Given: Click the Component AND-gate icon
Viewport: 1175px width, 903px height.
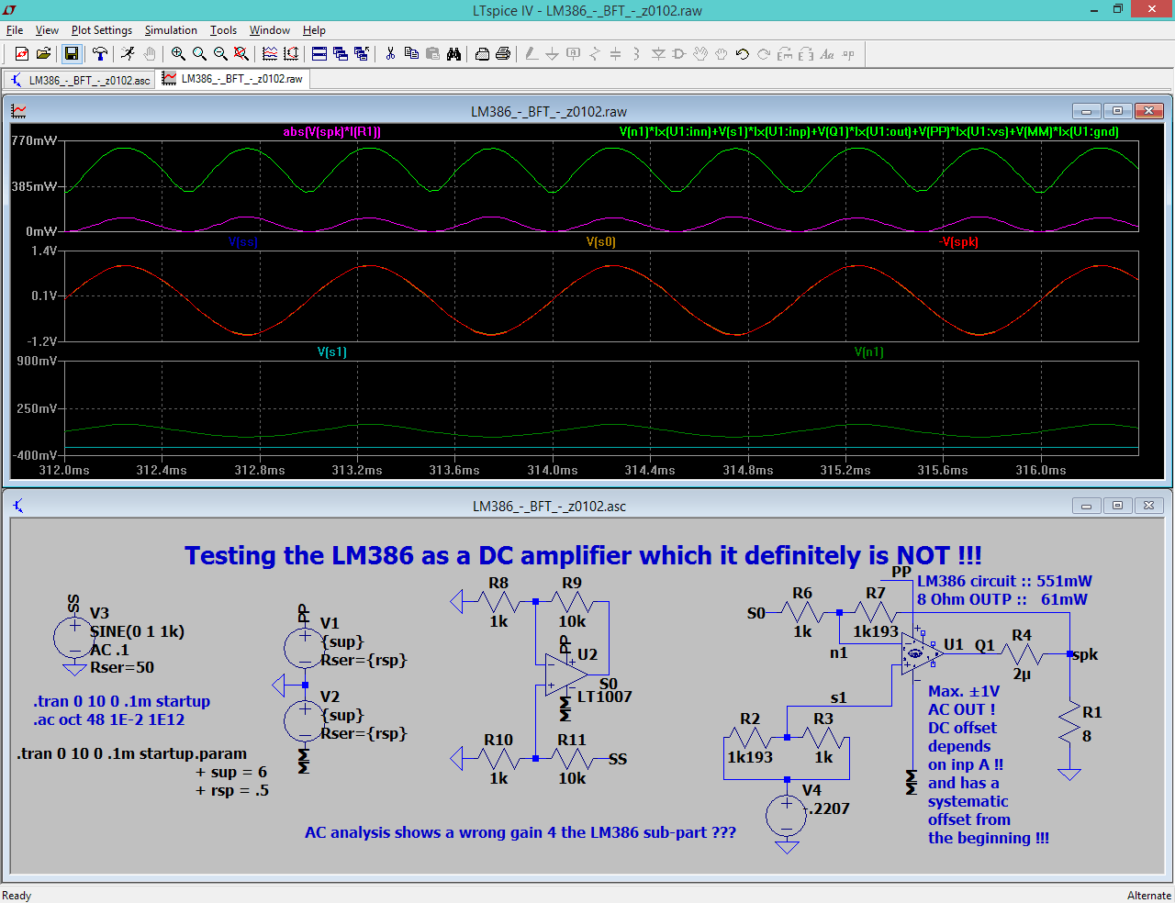Looking at the screenshot, I should tap(679, 54).
